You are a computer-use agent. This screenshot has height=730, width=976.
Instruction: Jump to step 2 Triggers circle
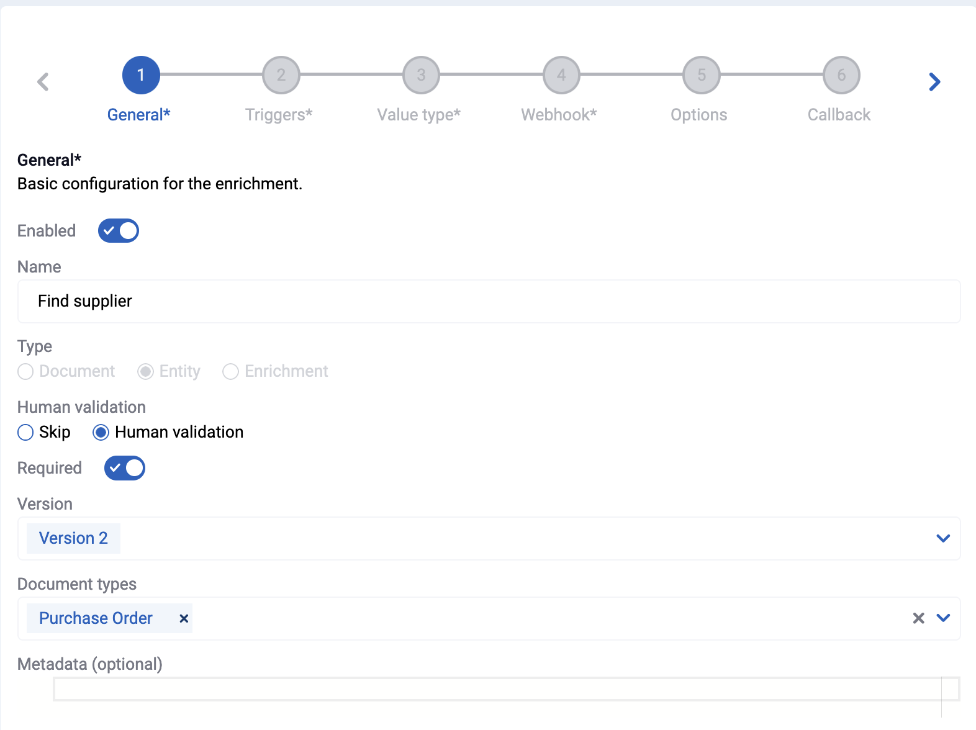click(281, 75)
